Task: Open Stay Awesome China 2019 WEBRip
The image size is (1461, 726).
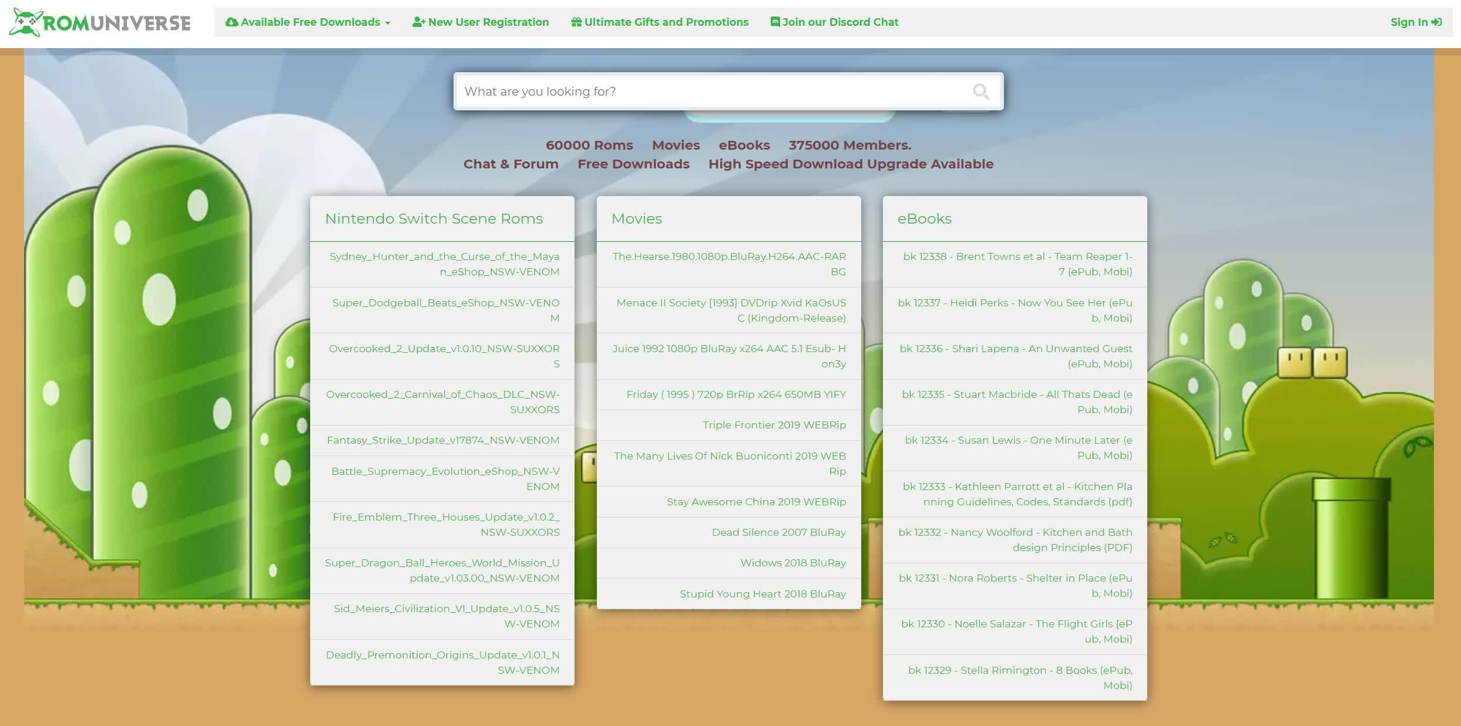Action: click(729, 502)
